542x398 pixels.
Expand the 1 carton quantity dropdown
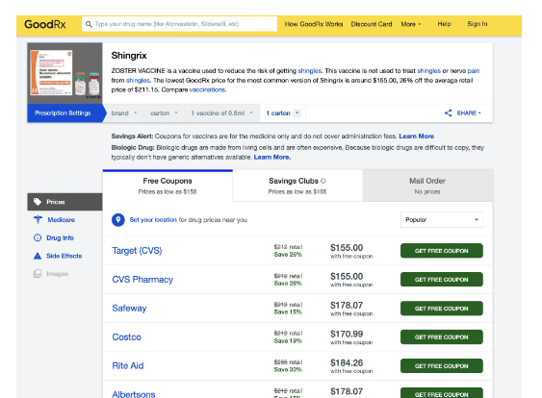pos(297,112)
